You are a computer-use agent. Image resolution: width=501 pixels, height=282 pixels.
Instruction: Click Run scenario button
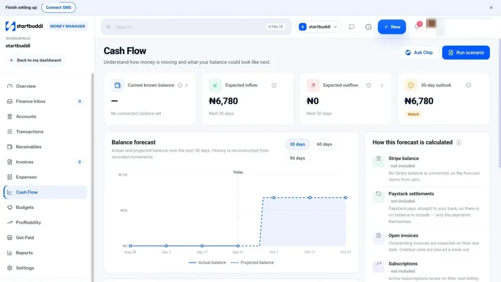pyautogui.click(x=466, y=52)
